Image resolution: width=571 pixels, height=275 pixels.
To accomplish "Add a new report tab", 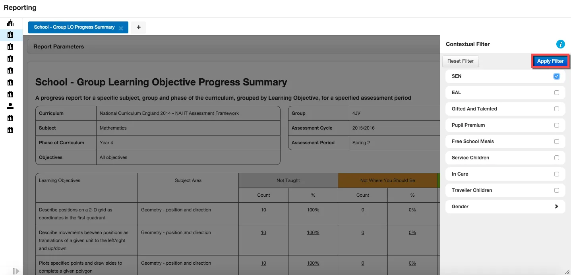I will (x=138, y=27).
